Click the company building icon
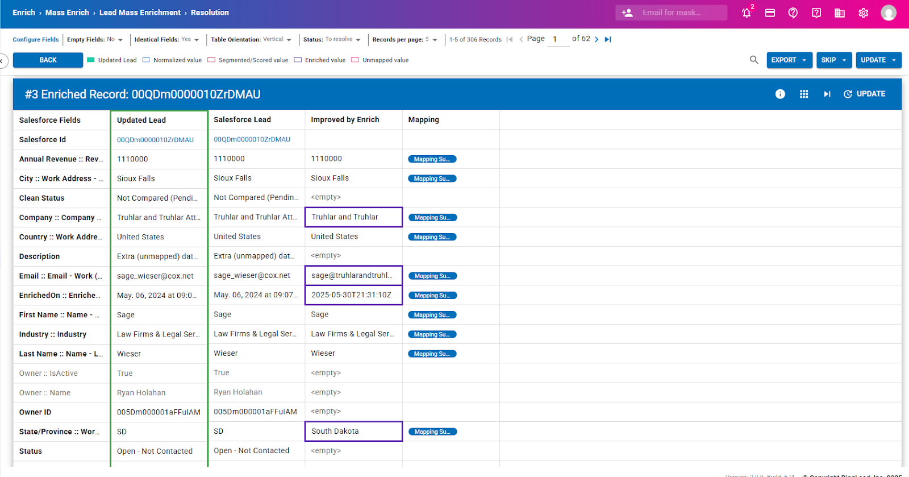 tap(839, 13)
